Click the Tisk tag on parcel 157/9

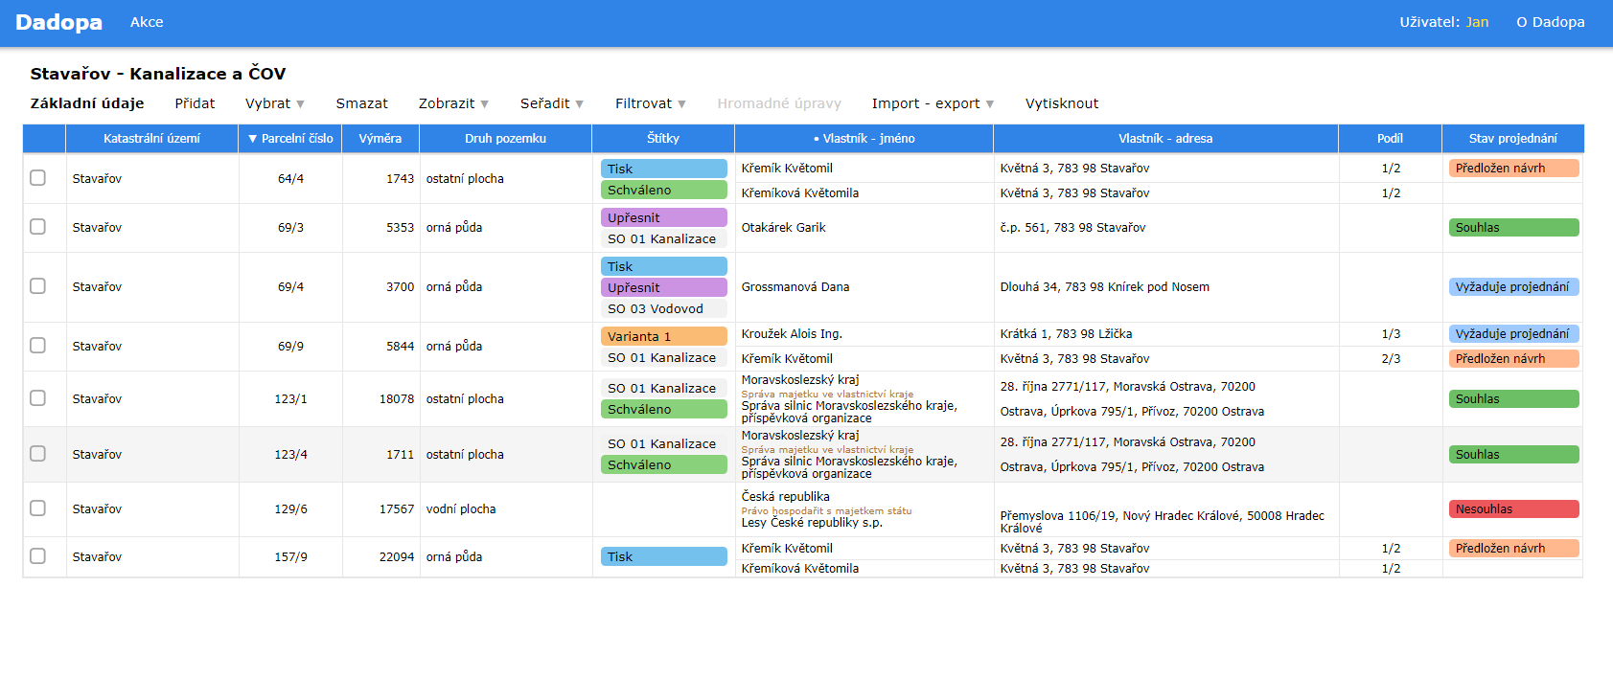pyautogui.click(x=663, y=557)
